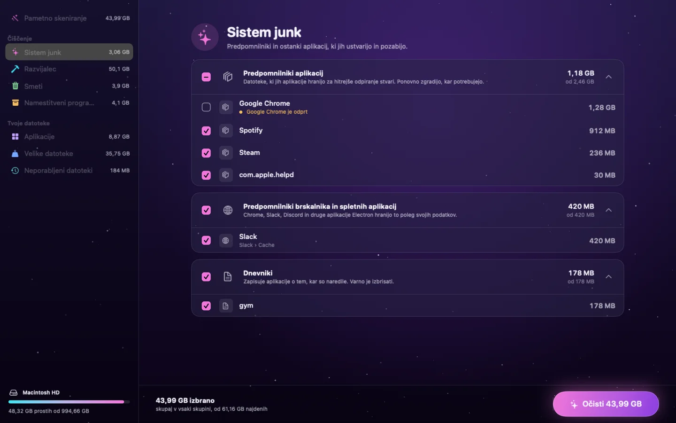This screenshot has width=676, height=423.
Task: Collapse the Dnevniki section
Action: (x=608, y=277)
